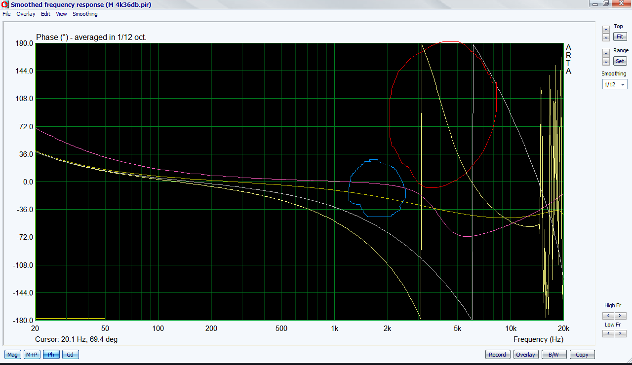Toggle M+P magnitude and phase view

click(32, 355)
